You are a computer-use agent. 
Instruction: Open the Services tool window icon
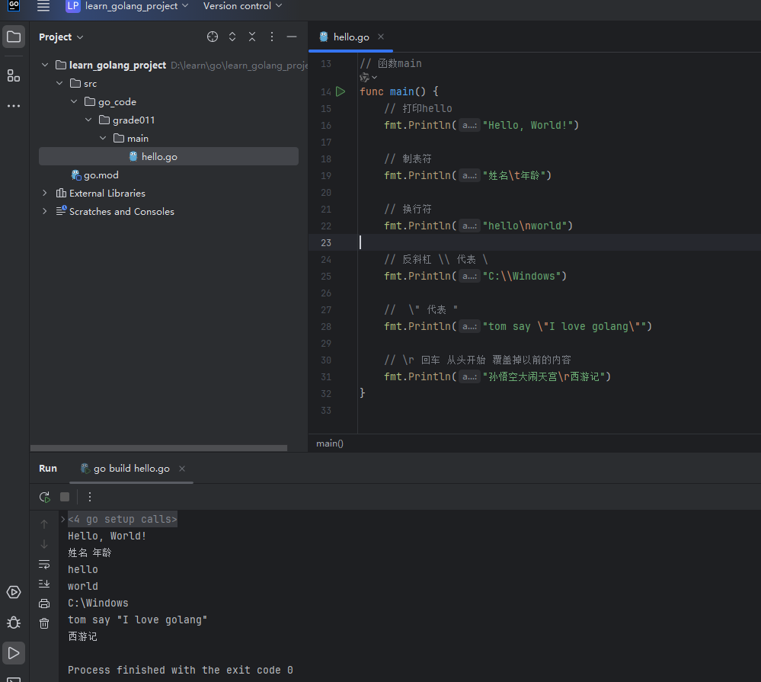tap(14, 592)
